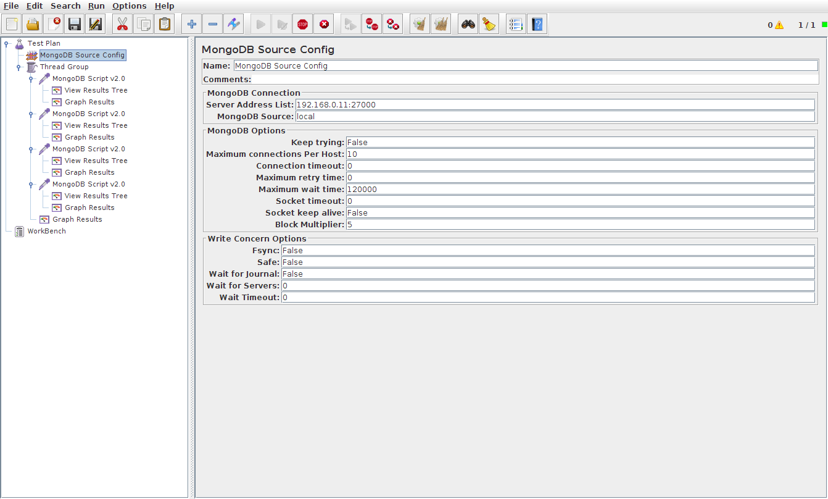Screen dimensions: 828x499
Task: Click the yellow warning triangle log icon
Action: [x=779, y=25]
